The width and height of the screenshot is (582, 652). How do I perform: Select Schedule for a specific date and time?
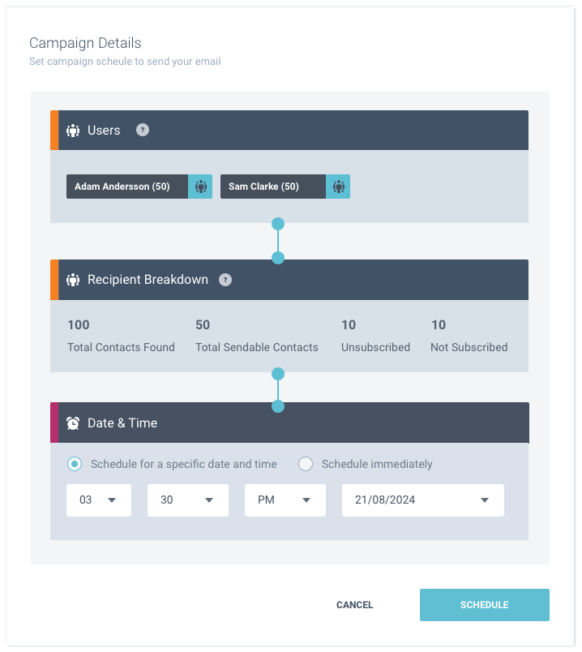tap(75, 464)
